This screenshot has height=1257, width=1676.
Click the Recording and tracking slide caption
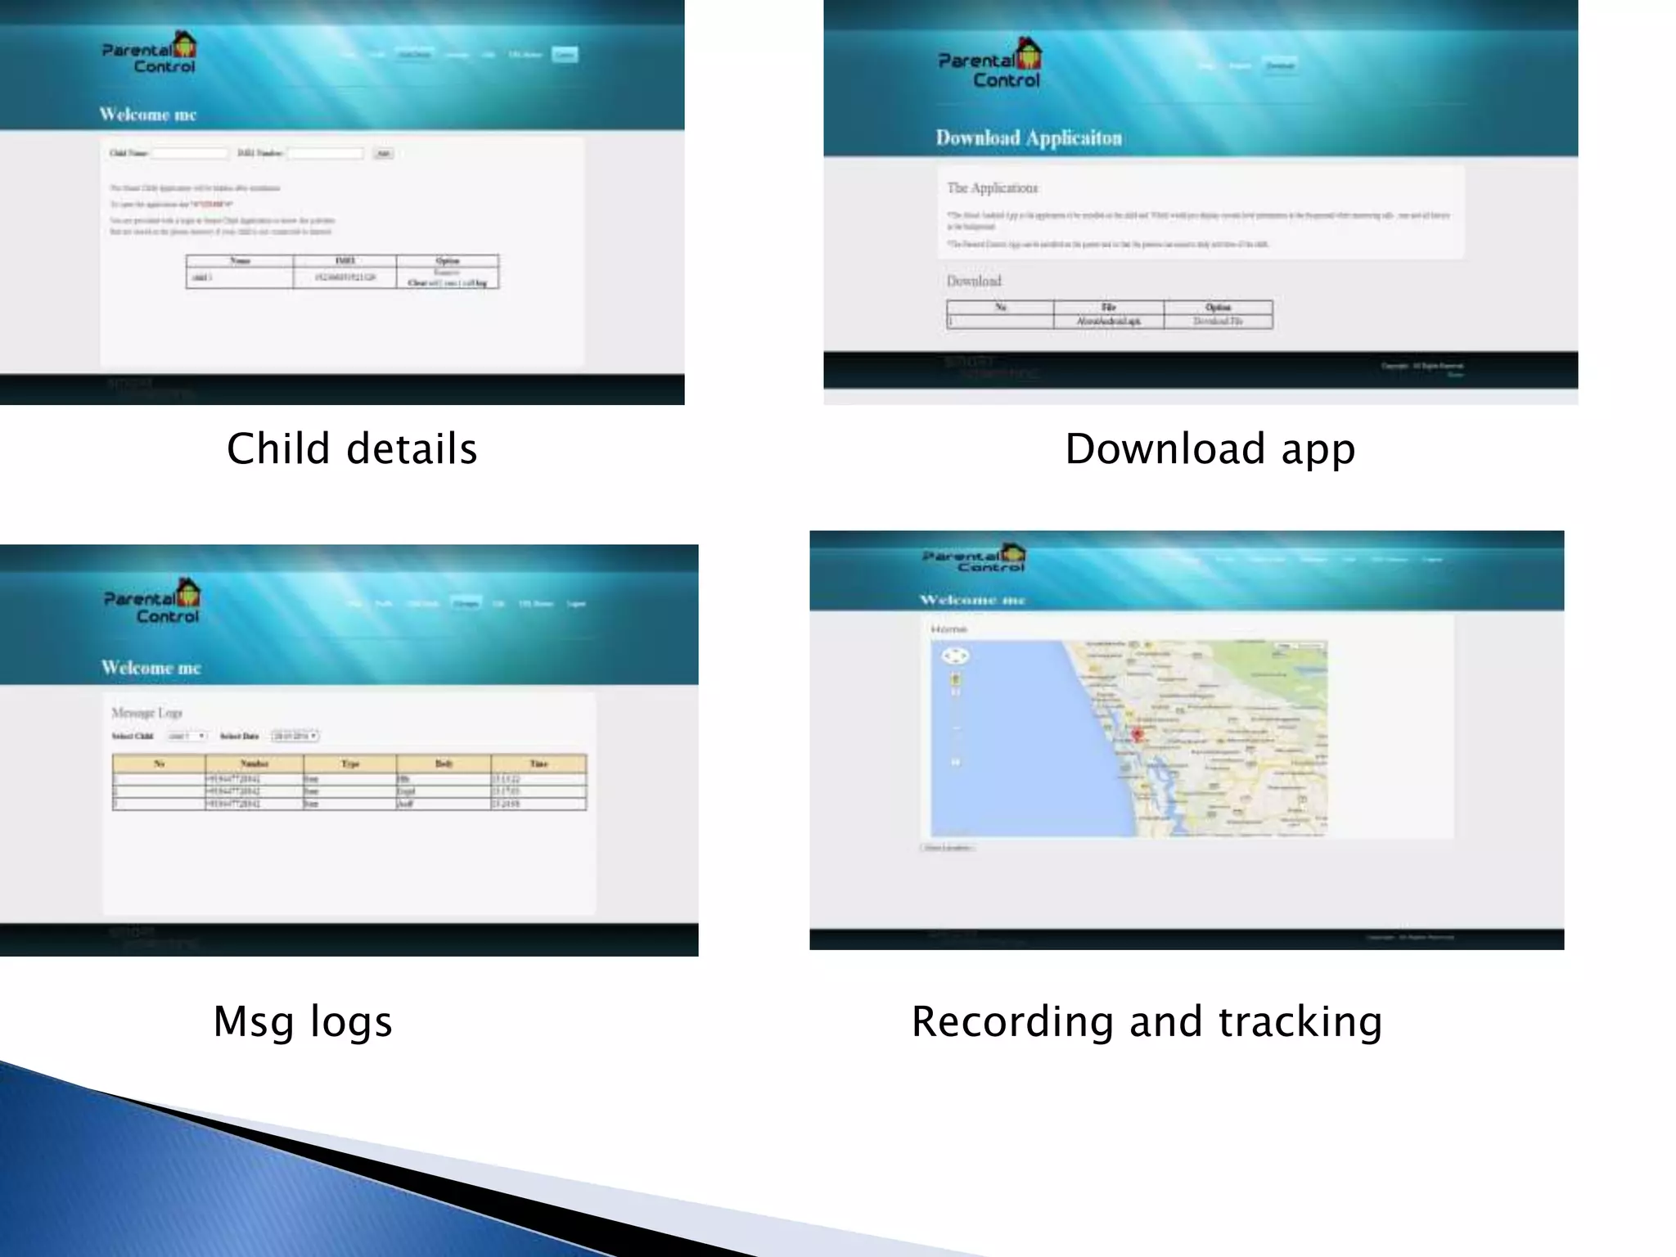(1147, 1022)
